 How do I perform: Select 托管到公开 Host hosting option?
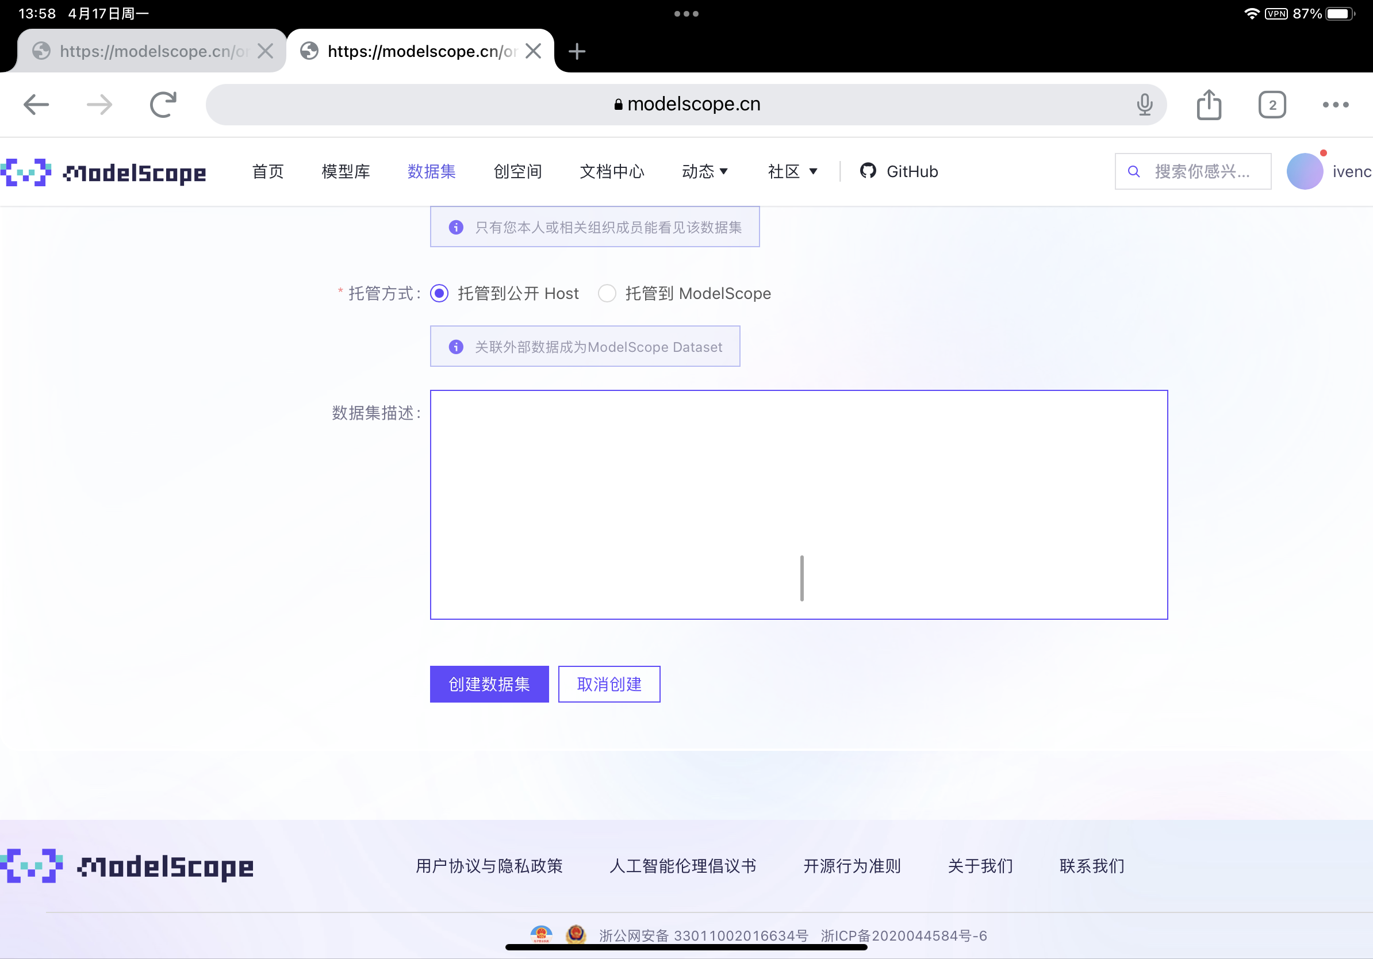click(439, 294)
